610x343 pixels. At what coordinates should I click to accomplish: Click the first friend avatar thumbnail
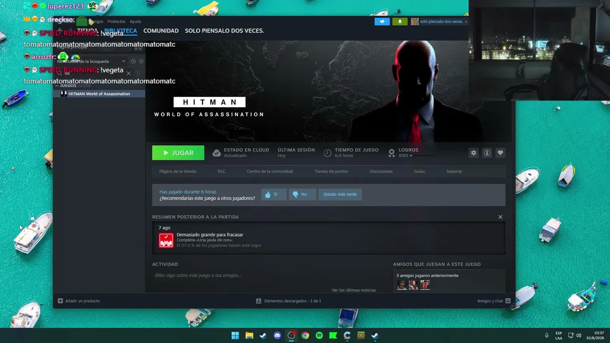(x=402, y=285)
